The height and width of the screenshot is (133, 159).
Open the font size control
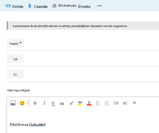[72, 103]
